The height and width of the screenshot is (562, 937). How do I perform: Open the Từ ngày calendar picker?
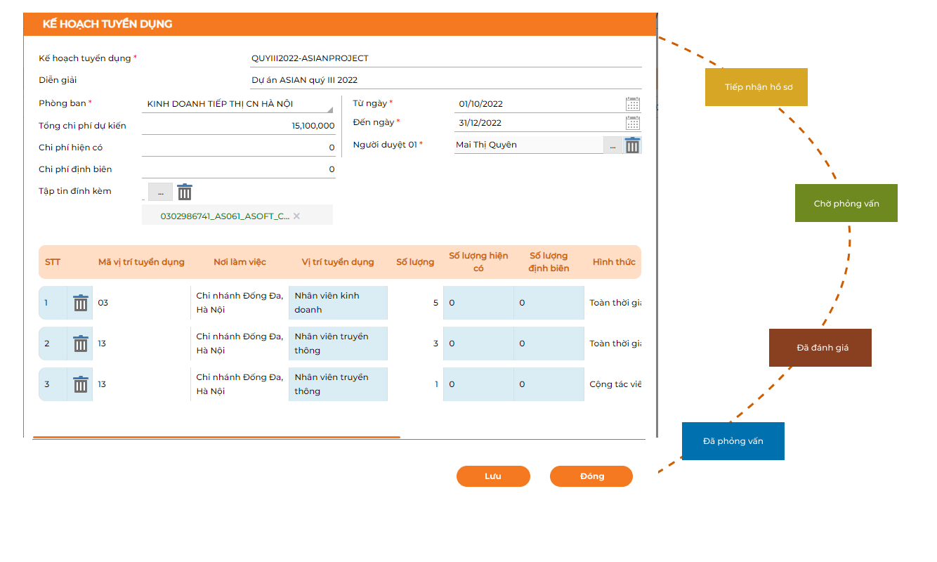(x=632, y=104)
